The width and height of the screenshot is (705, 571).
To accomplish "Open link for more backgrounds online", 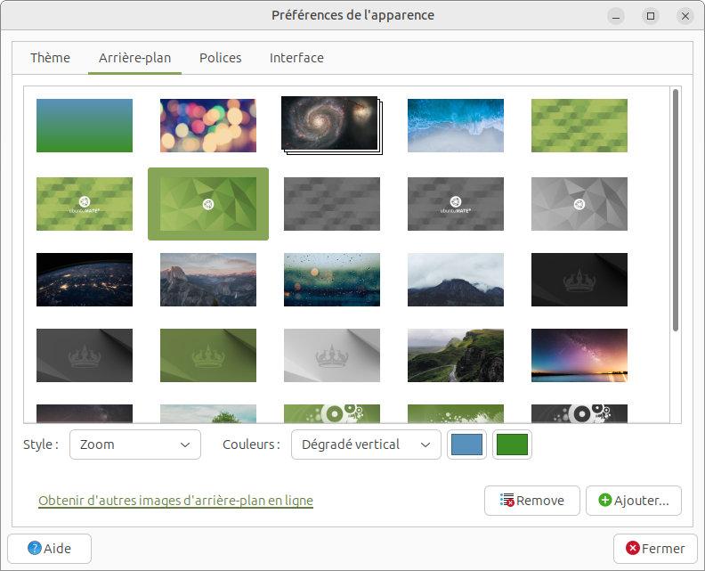I will tap(175, 501).
